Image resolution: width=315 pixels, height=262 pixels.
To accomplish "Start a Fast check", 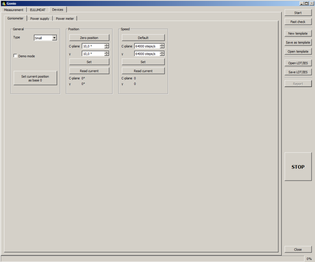I will [x=298, y=22].
